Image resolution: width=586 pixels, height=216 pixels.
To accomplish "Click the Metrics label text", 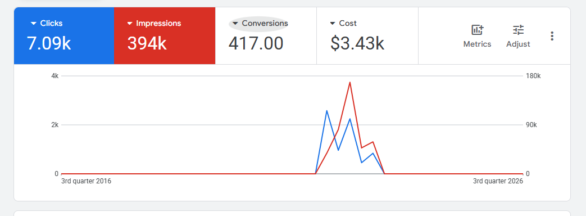I will click(477, 44).
